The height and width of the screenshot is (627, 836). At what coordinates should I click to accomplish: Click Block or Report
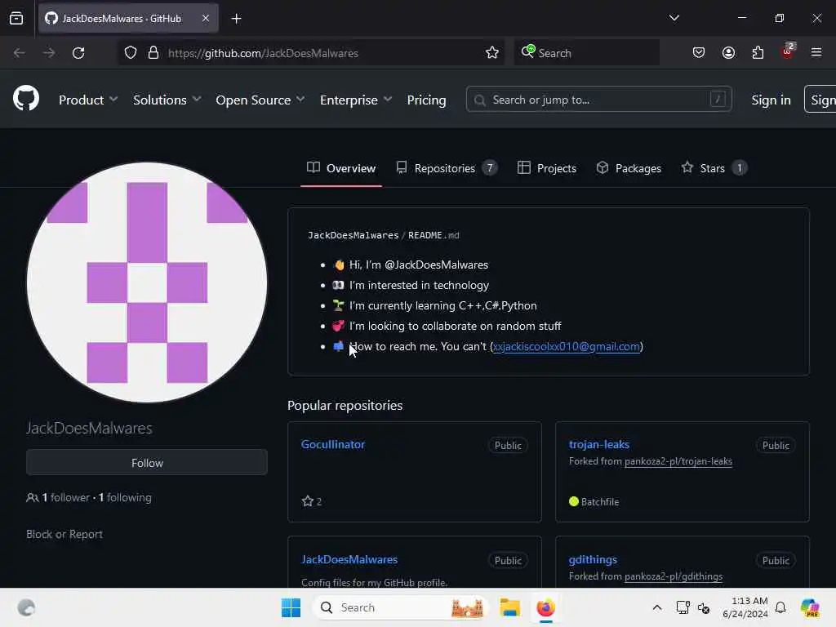point(64,534)
